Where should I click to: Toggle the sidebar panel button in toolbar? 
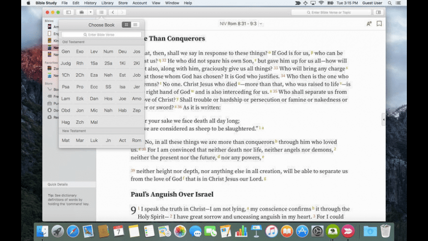pyautogui.click(x=68, y=12)
